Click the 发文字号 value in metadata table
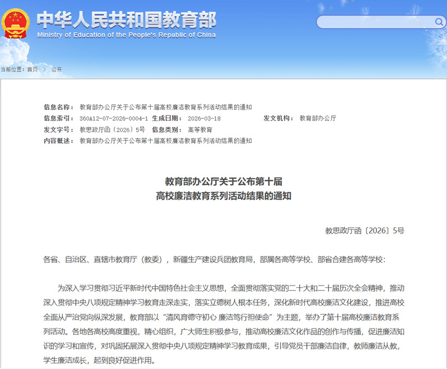The height and width of the screenshot is (369, 447). 112,129
